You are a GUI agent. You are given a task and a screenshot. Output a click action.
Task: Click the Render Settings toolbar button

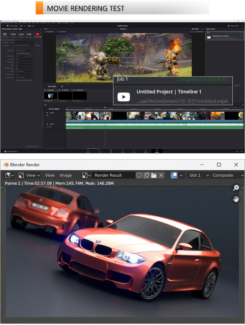click(x=12, y=26)
